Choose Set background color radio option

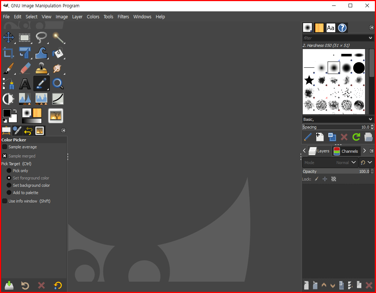(9, 185)
